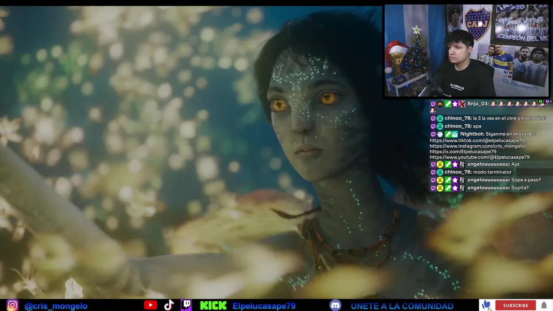Click the 2025 badge beside 'Sopita?' message
The height and width of the screenshot is (311, 553).
click(x=462, y=188)
